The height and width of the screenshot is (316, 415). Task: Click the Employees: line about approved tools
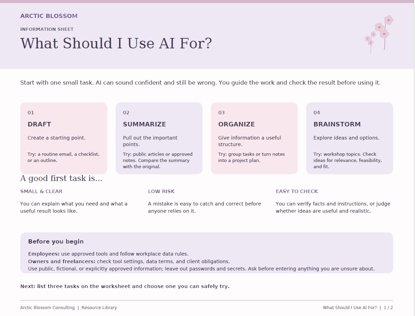click(108, 254)
